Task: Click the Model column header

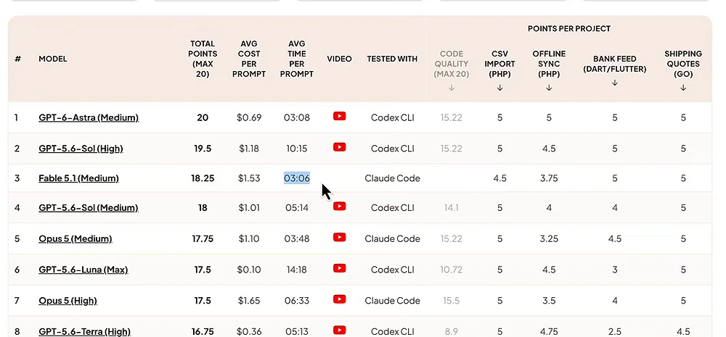Action: pyautogui.click(x=53, y=59)
